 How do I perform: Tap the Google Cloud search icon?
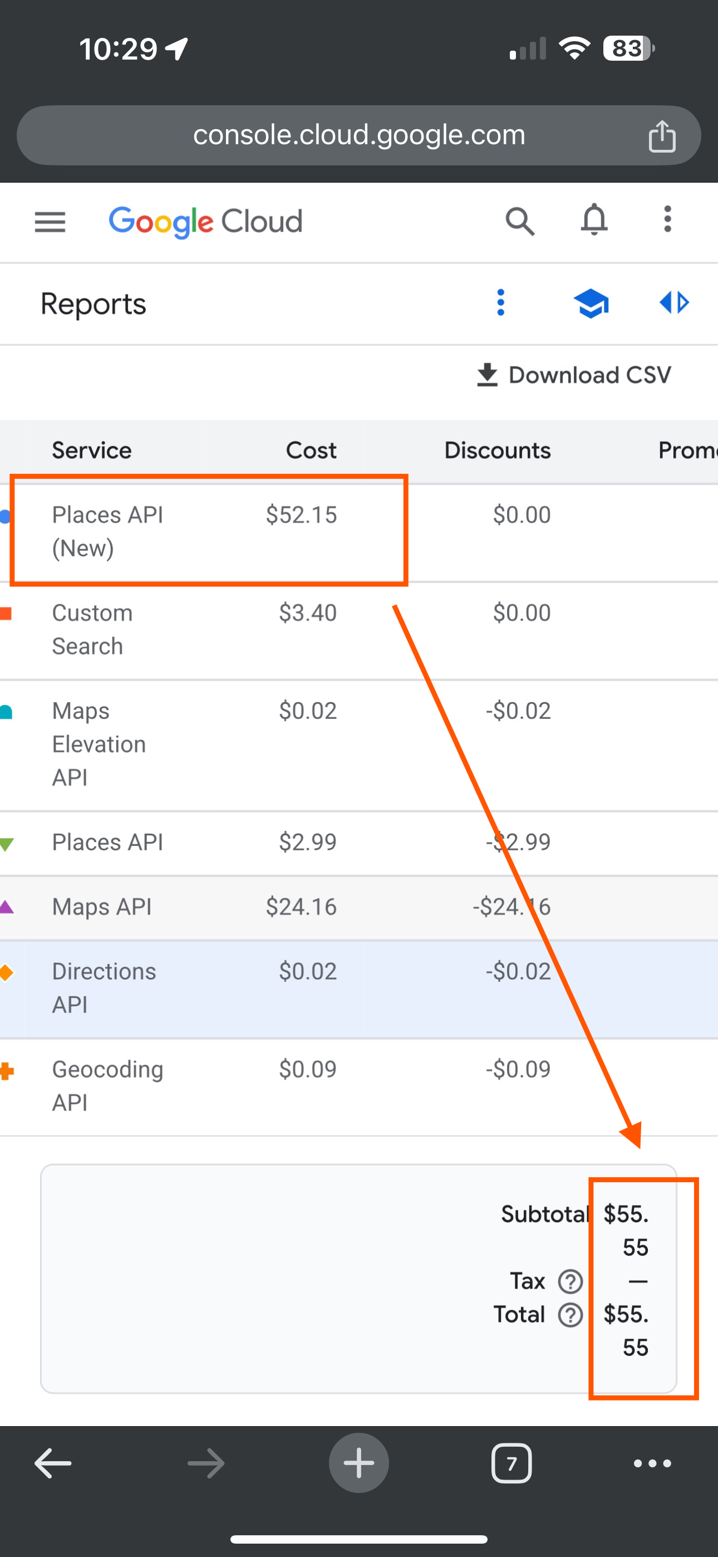point(520,221)
